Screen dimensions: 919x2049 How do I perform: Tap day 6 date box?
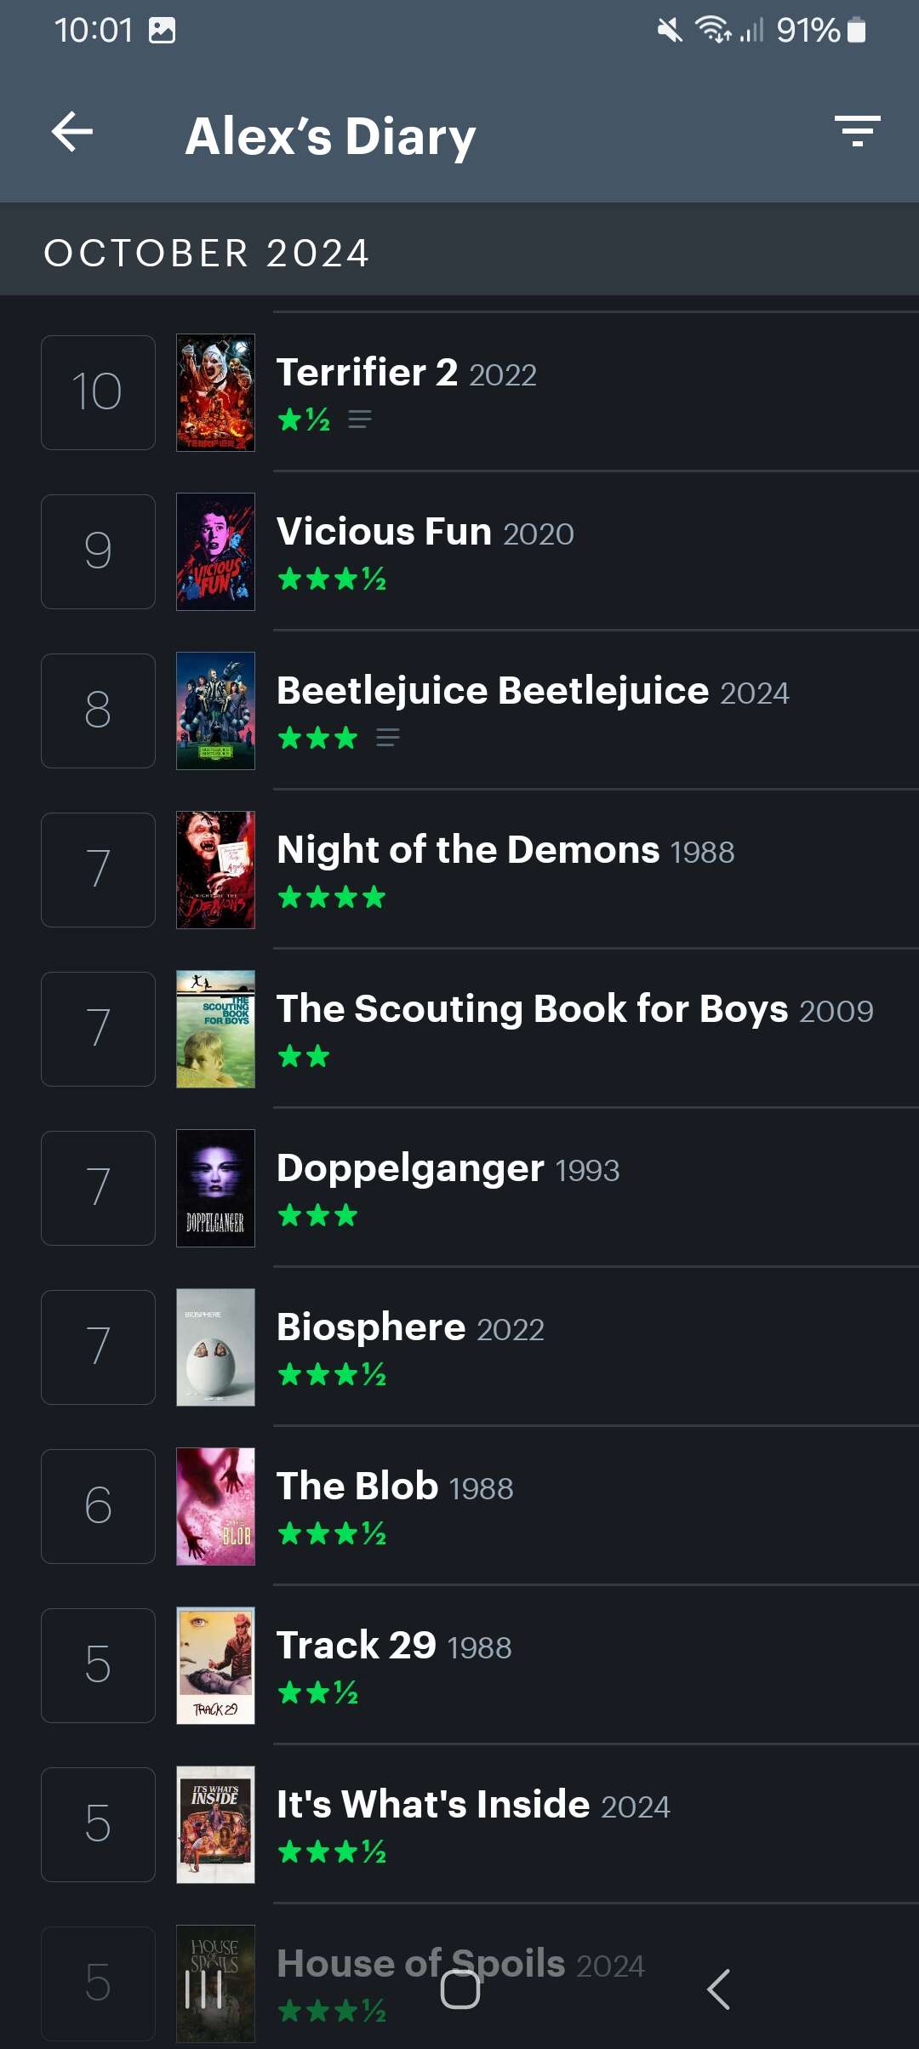click(x=98, y=1506)
